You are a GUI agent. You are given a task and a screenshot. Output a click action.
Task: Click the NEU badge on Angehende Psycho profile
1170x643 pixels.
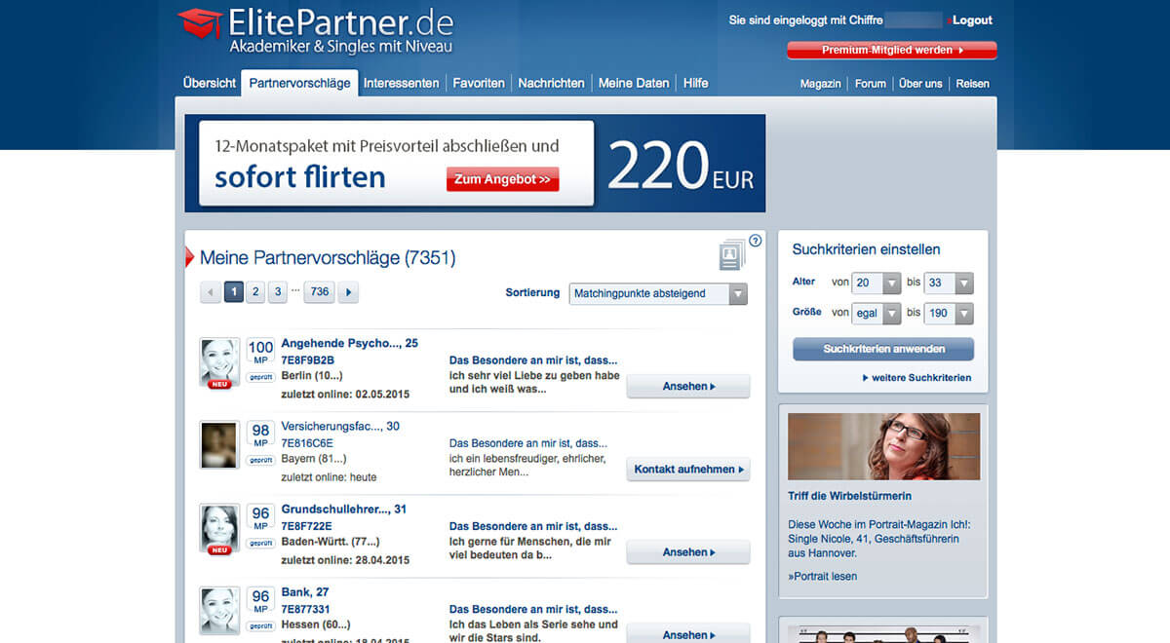pos(219,384)
